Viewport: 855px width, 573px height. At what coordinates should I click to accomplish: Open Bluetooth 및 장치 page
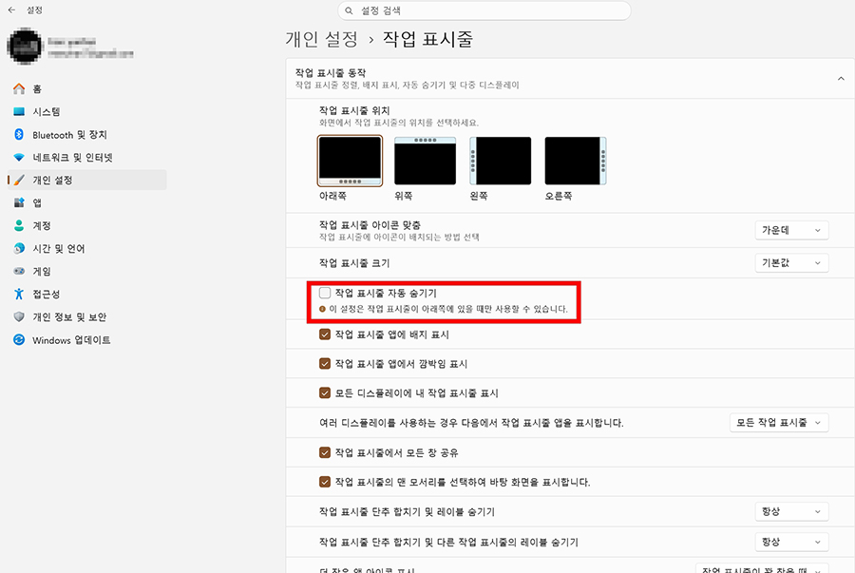[87, 135]
